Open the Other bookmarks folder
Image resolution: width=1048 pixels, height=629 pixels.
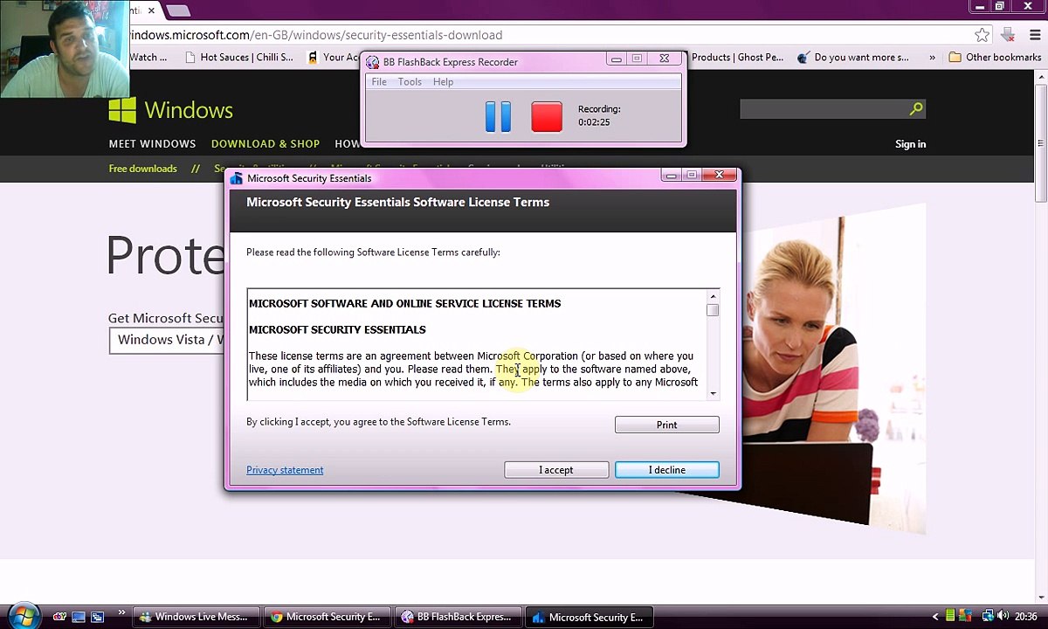click(x=996, y=58)
